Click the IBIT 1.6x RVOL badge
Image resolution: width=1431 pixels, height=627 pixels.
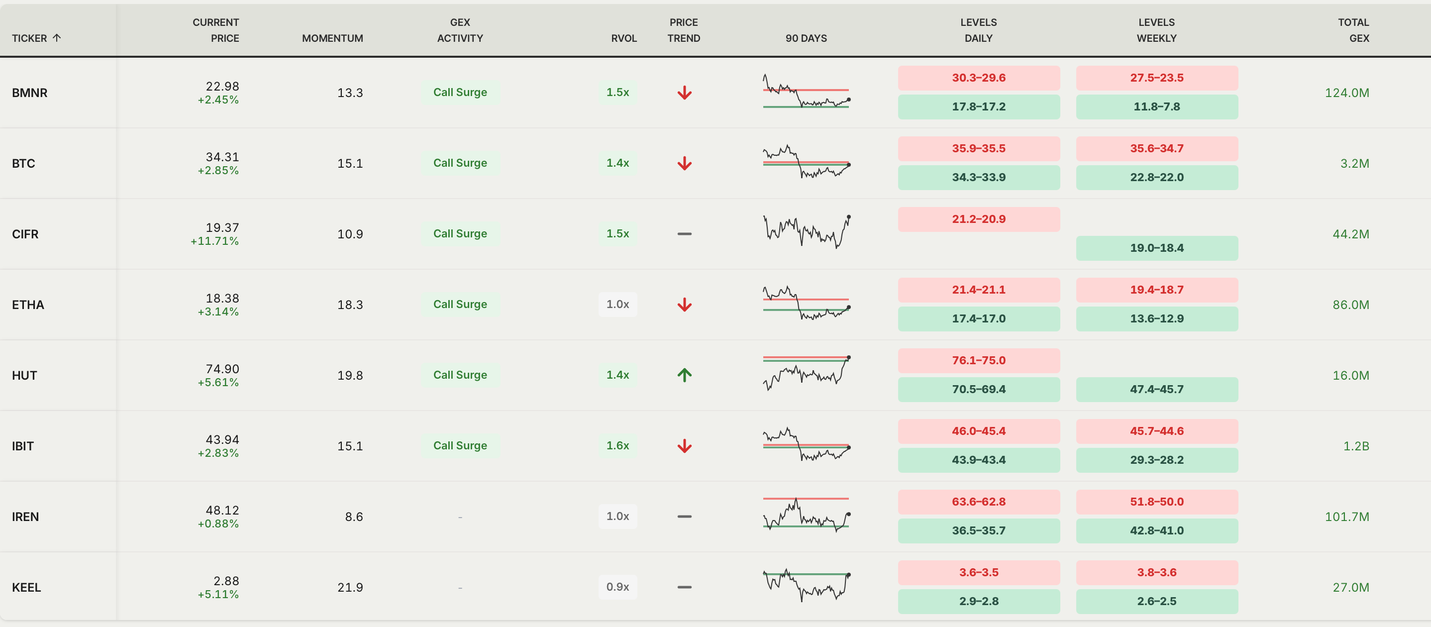[x=617, y=445]
